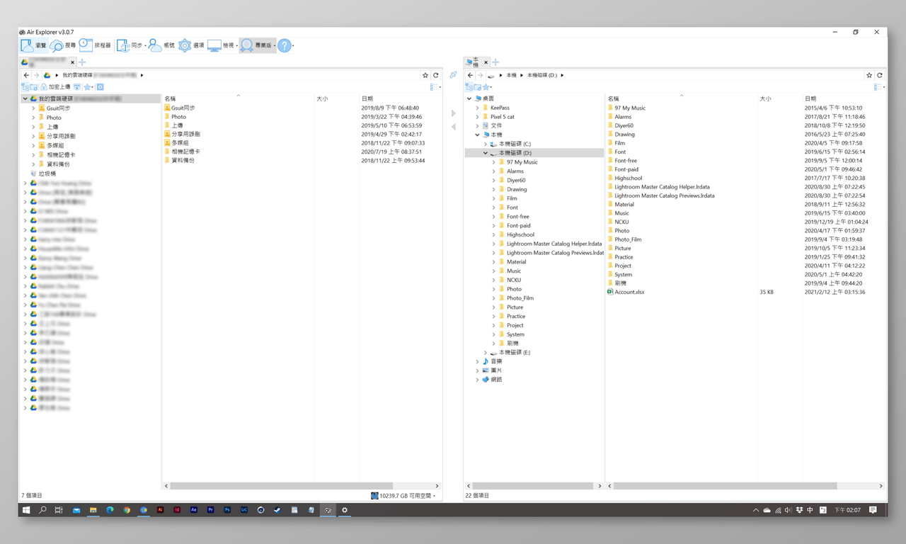Add new tab in left pane
The image size is (906, 544).
coord(82,62)
